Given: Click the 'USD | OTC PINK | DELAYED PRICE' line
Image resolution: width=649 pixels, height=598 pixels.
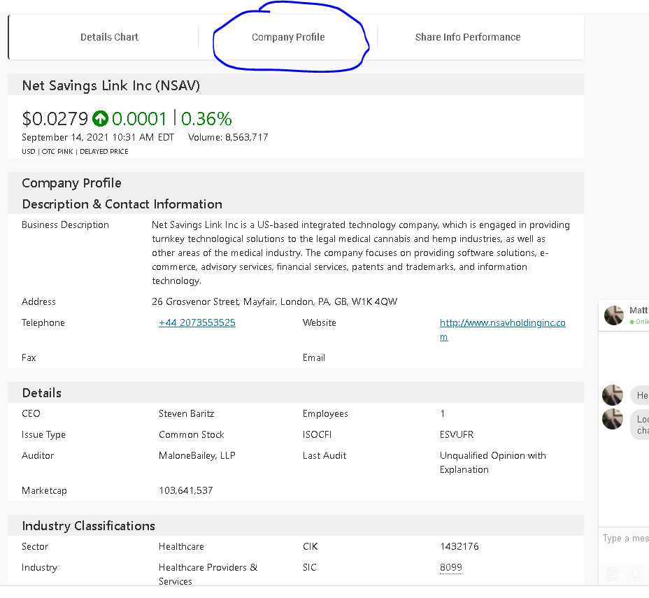Looking at the screenshot, I should (75, 152).
